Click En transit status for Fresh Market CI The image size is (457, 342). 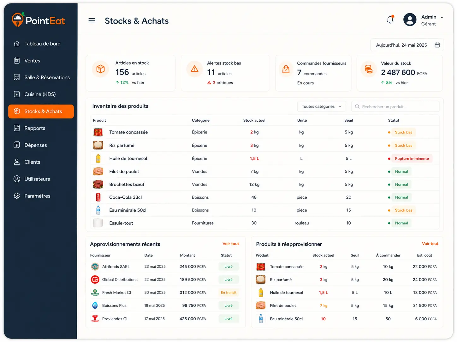(x=228, y=293)
